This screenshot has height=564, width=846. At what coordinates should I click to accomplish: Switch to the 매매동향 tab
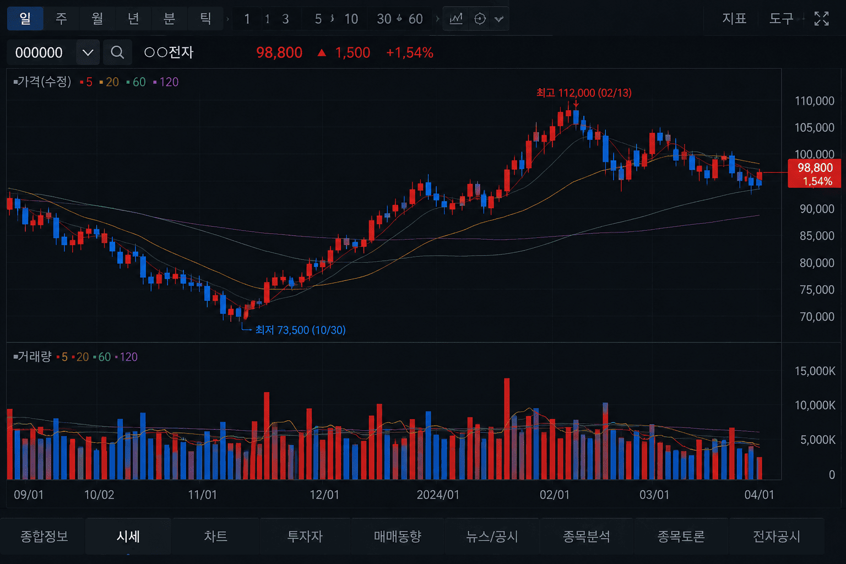[x=398, y=536]
